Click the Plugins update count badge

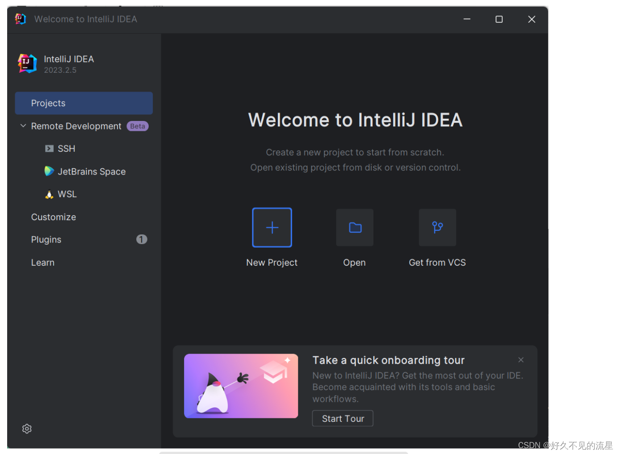(x=142, y=239)
